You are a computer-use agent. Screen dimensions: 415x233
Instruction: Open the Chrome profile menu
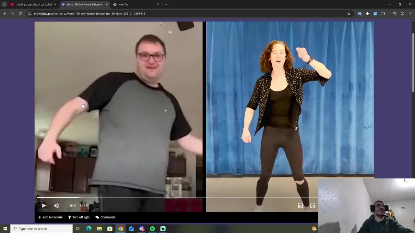[402, 14]
